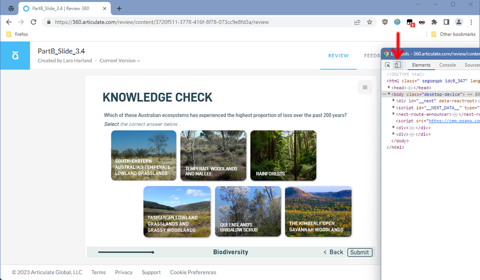Open the Privacy footer link
This screenshot has width=480, height=280.
(123, 272)
